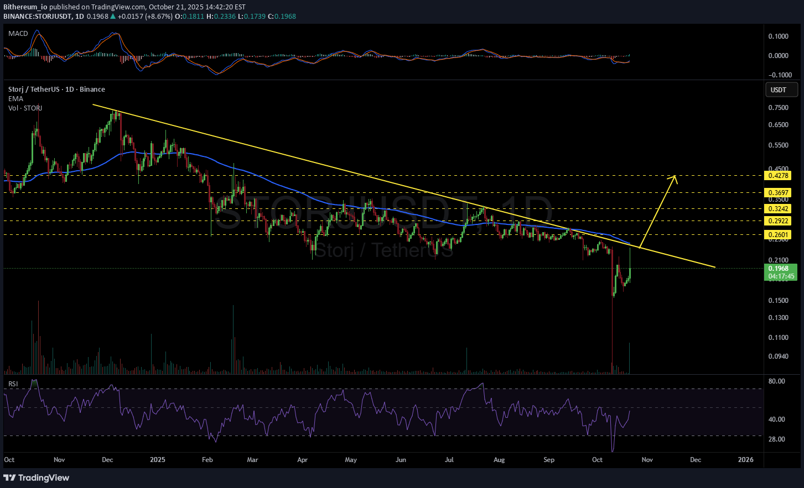The height and width of the screenshot is (488, 804).
Task: Click the Vol · STORJ legend label
Action: [25, 108]
